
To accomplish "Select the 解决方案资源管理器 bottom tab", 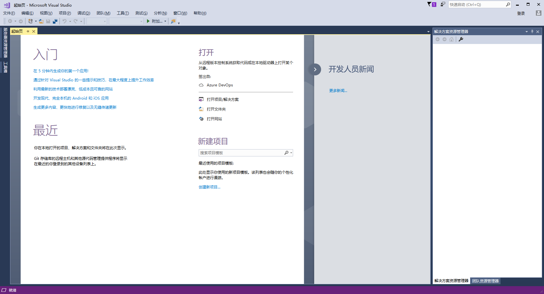I will (451, 281).
